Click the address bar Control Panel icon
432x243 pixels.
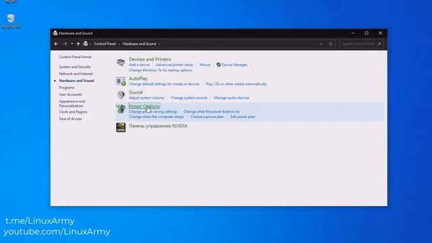[86, 43]
